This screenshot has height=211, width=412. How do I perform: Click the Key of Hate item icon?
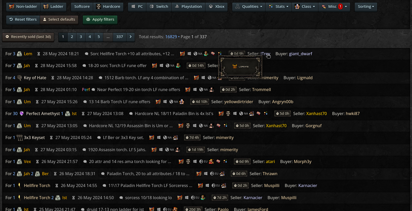[20, 78]
